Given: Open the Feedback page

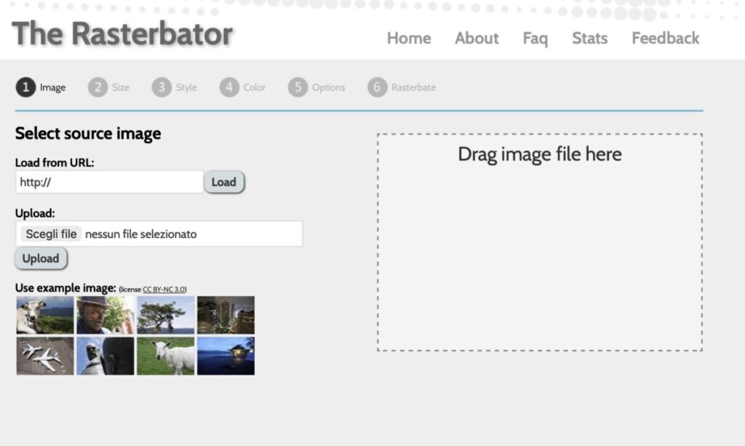Looking at the screenshot, I should (x=665, y=39).
